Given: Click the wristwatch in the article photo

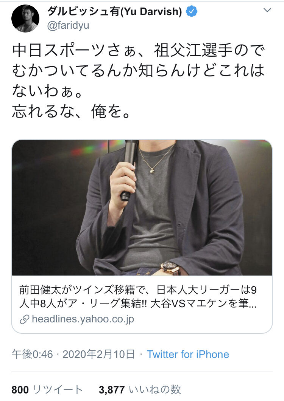Looking at the screenshot, I should coord(170,268).
